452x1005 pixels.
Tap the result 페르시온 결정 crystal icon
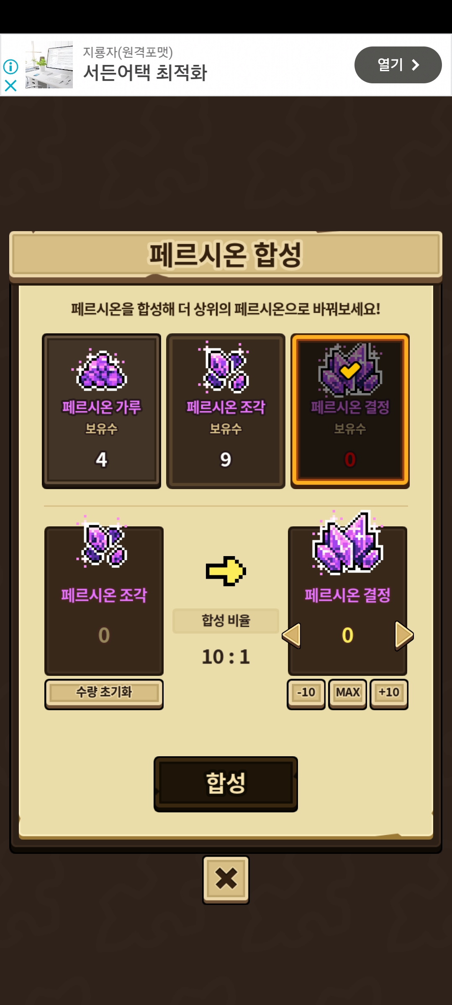[x=347, y=543]
